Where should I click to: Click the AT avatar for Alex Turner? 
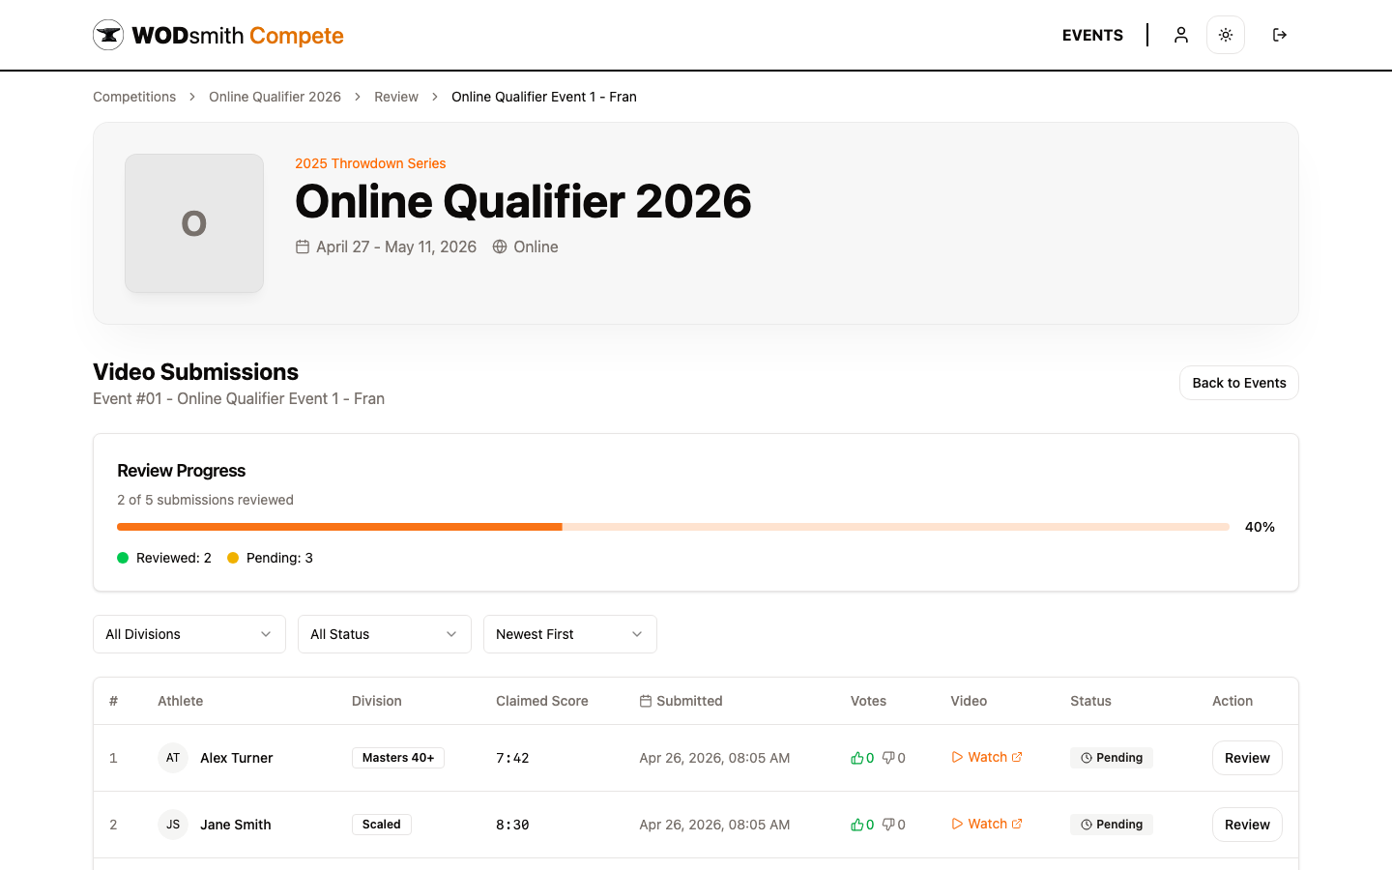tap(173, 758)
